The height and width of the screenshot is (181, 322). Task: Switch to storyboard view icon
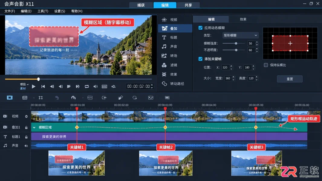coord(10,98)
